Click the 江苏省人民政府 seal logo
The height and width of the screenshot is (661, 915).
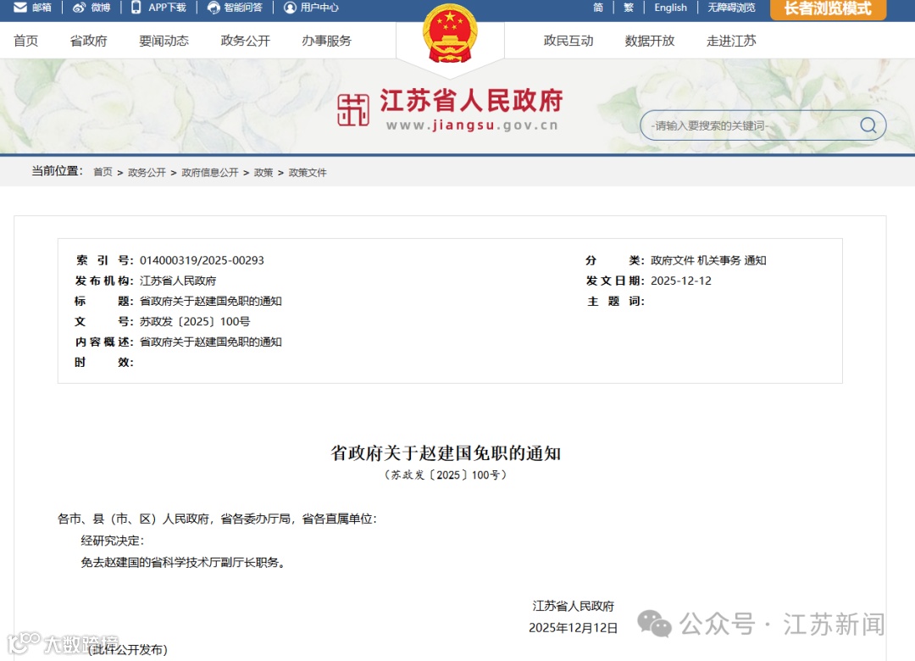[352, 108]
